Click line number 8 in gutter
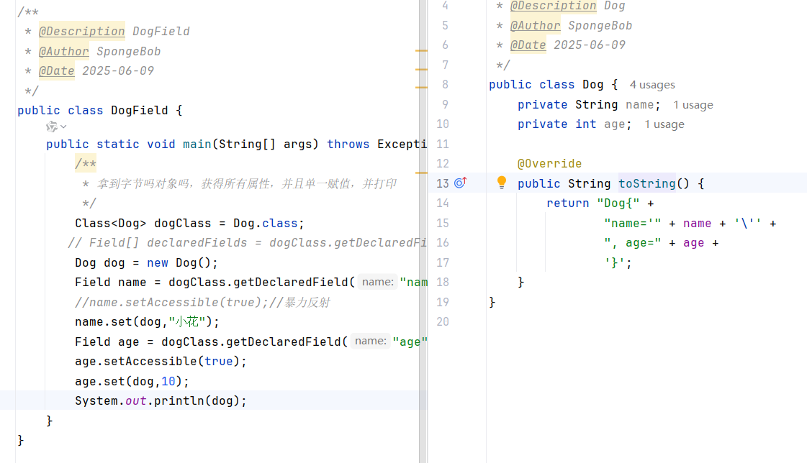Image resolution: width=807 pixels, height=463 pixels. (x=445, y=84)
